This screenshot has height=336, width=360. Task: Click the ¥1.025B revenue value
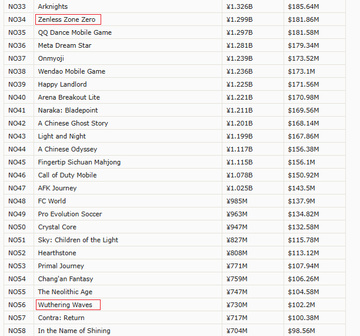(x=239, y=188)
